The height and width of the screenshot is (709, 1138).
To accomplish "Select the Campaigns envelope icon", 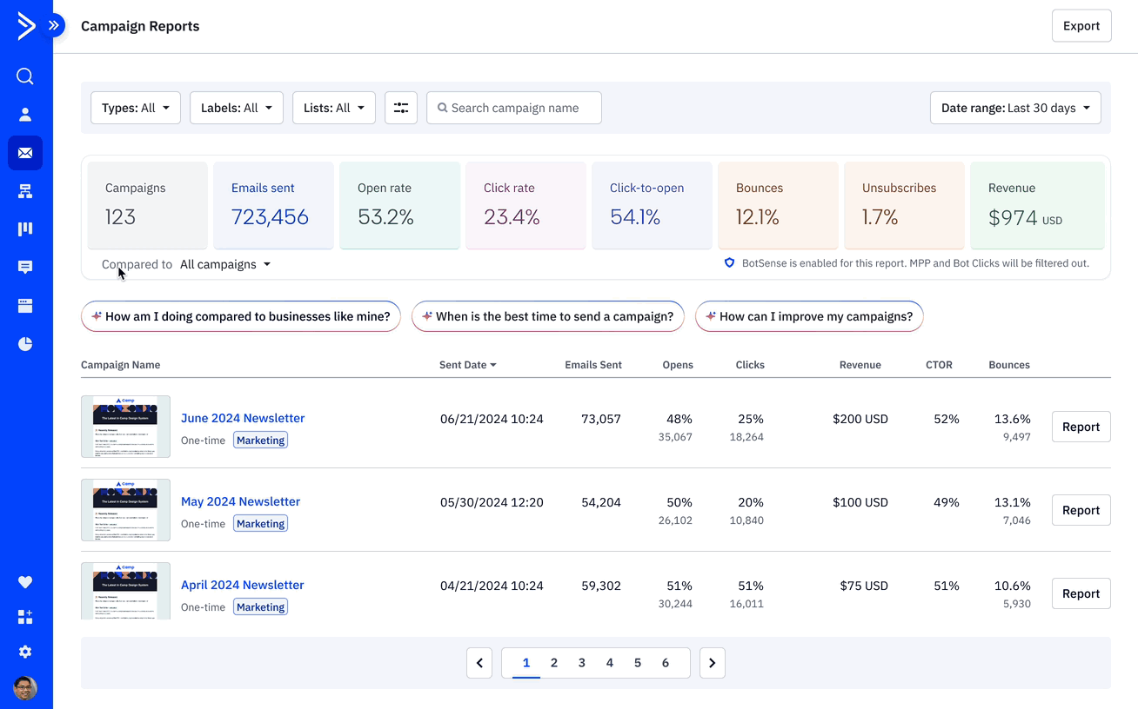I will tap(24, 153).
